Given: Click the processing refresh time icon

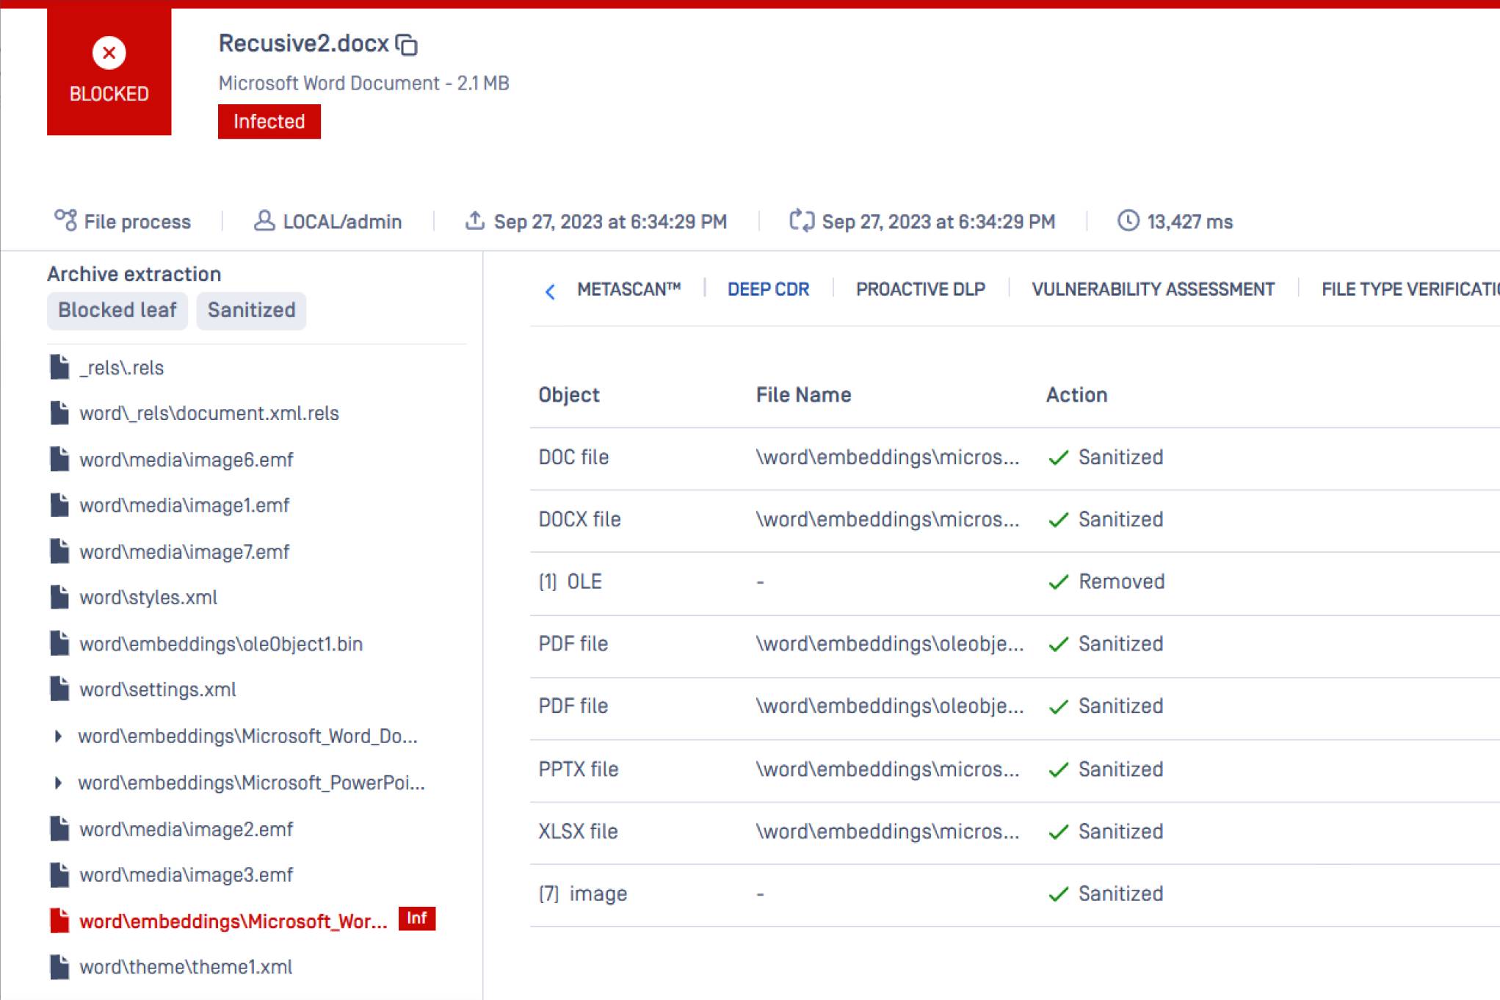Looking at the screenshot, I should point(802,220).
